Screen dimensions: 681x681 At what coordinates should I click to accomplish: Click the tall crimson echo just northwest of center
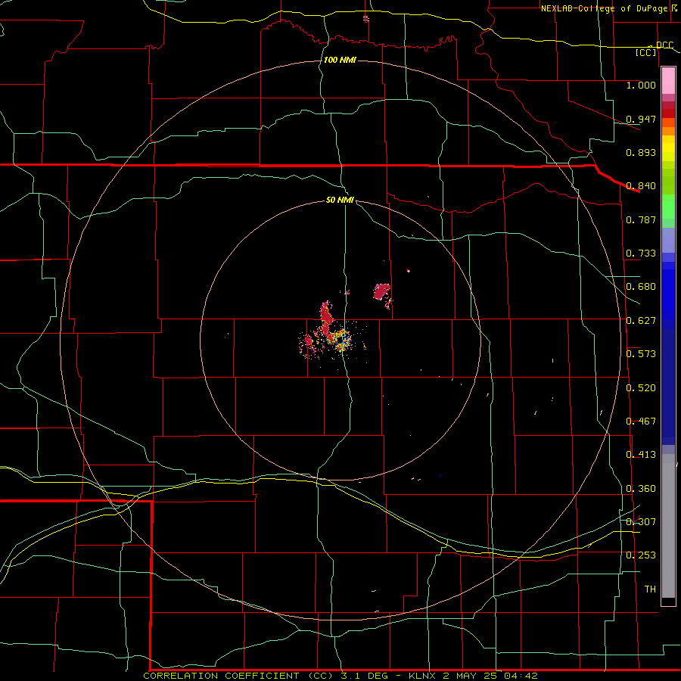[326, 318]
